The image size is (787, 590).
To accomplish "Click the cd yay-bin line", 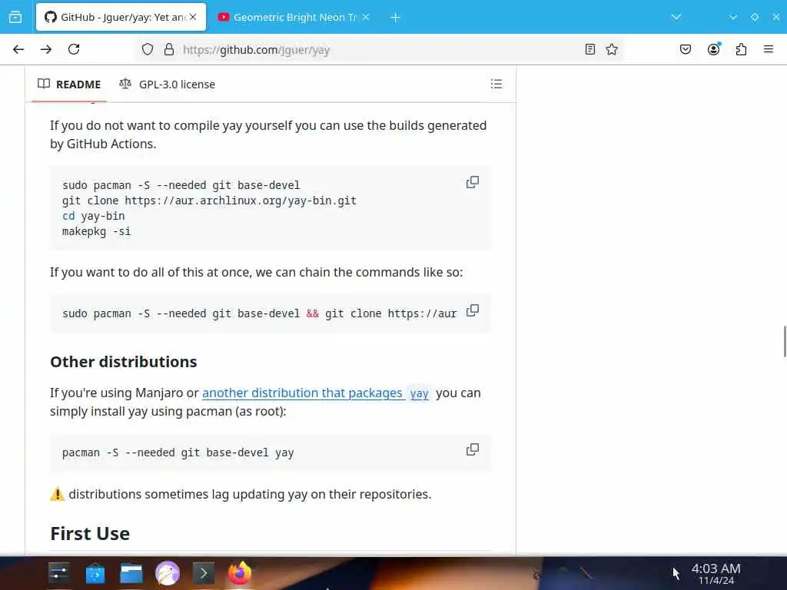I will pos(93,216).
